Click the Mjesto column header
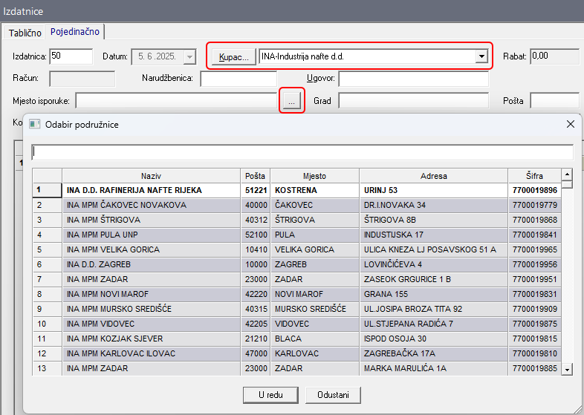Image resolution: width=584 pixels, height=415 pixels. (314, 176)
